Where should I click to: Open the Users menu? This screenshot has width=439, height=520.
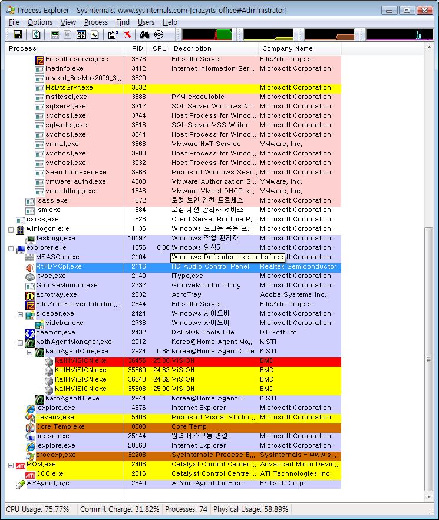tap(146, 22)
